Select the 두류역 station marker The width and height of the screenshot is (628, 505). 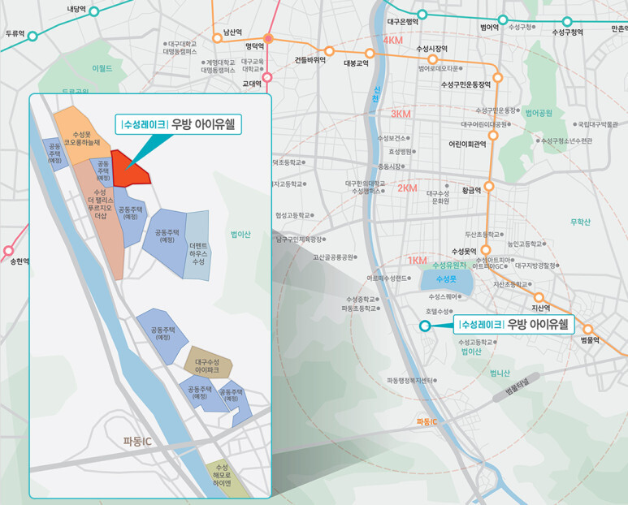point(32,36)
